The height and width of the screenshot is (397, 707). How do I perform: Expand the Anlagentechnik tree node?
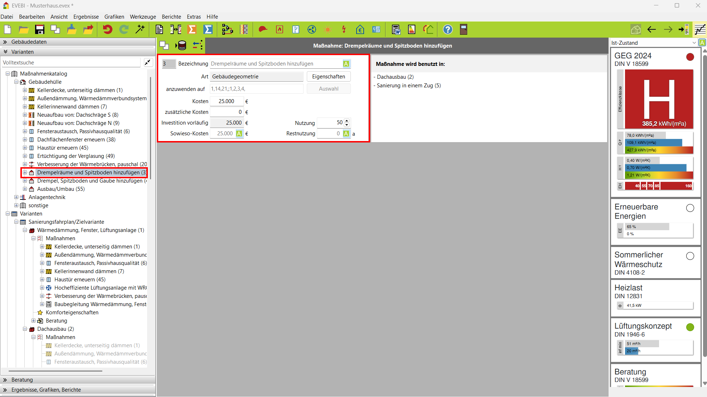point(16,197)
